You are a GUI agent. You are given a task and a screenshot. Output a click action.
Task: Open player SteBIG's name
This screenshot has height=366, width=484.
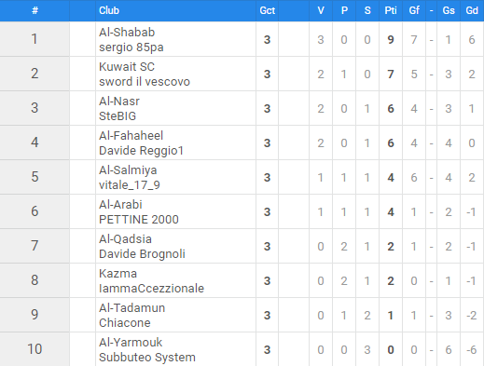(x=118, y=116)
